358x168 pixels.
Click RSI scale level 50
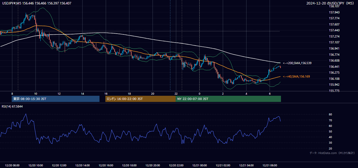point(330,132)
